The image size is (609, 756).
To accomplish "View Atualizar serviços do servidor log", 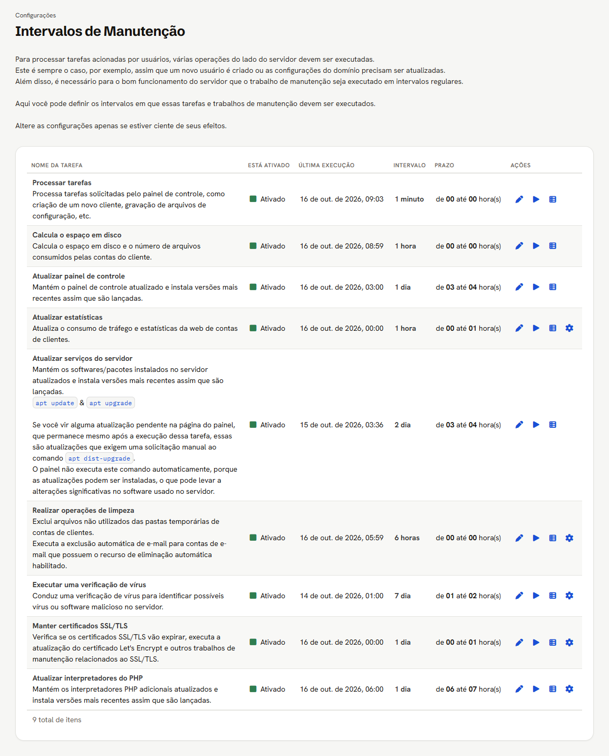I will pos(553,425).
